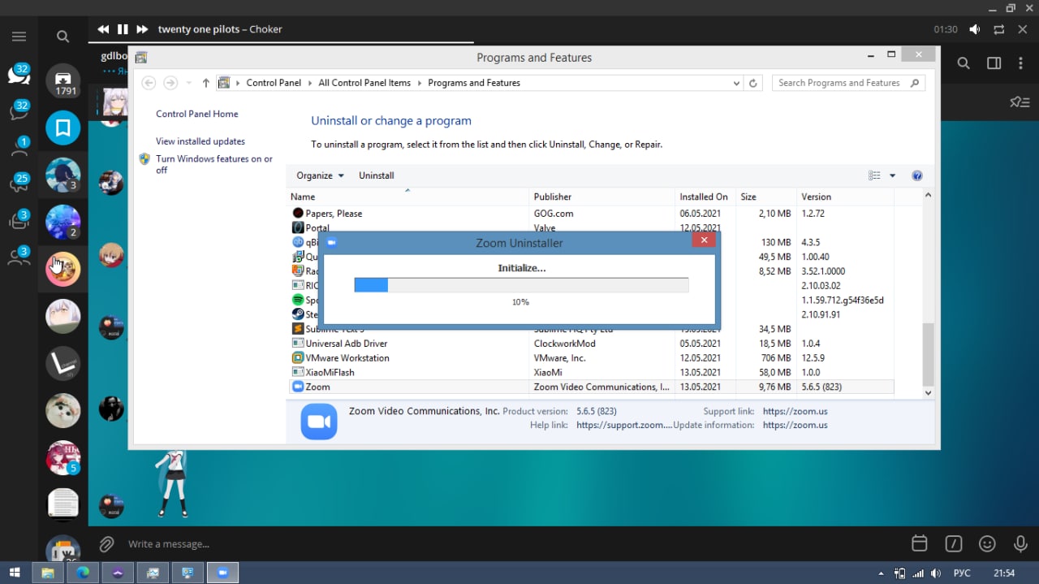1039x584 pixels.
Task: Show the pinned messages list
Action: tap(1020, 102)
